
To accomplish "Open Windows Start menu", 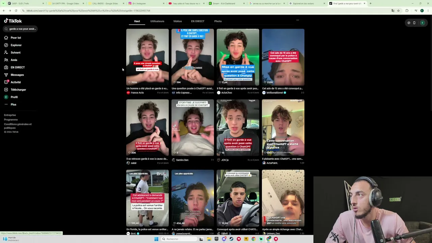I will pos(156,239).
